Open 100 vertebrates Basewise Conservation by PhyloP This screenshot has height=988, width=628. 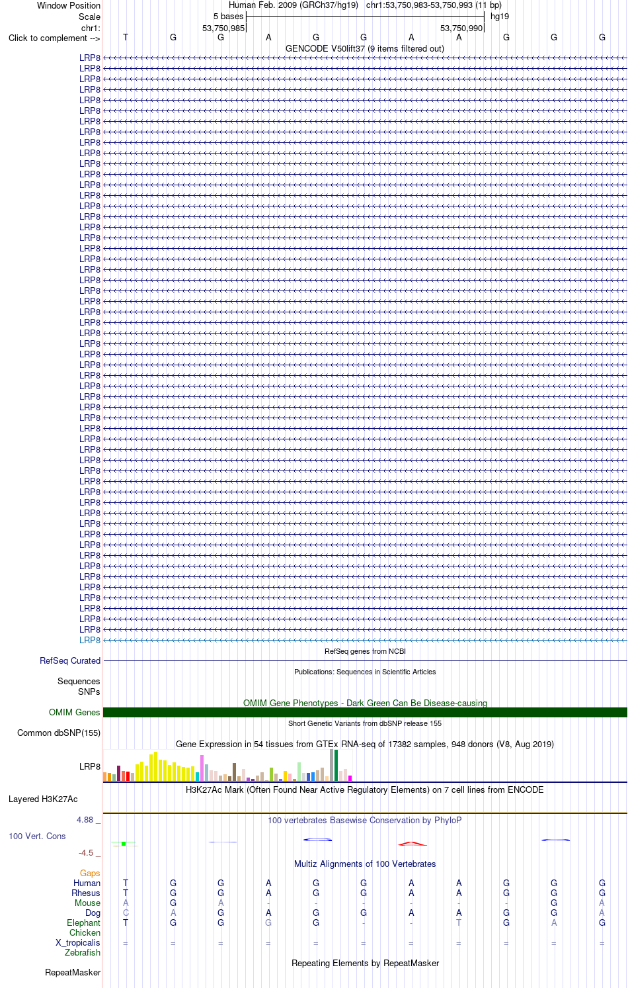(365, 820)
